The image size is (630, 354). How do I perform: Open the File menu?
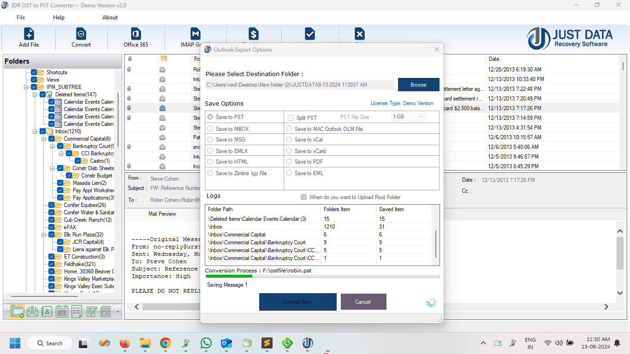[x=21, y=17]
